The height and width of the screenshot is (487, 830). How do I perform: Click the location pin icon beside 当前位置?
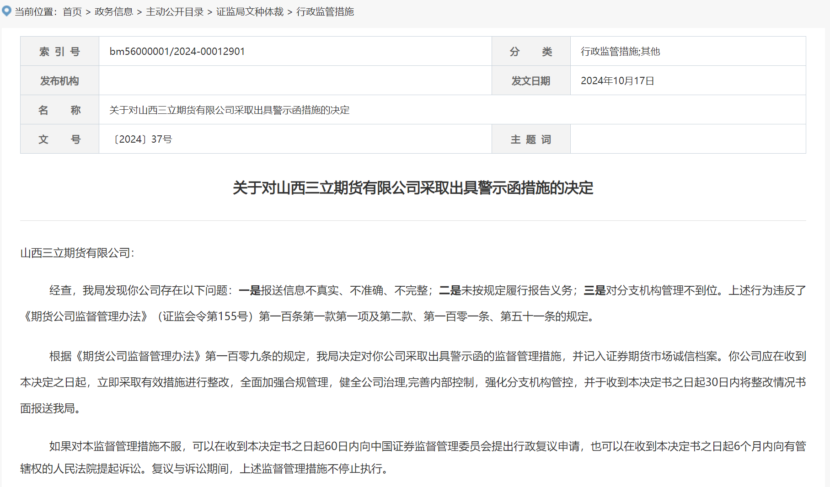click(x=6, y=11)
